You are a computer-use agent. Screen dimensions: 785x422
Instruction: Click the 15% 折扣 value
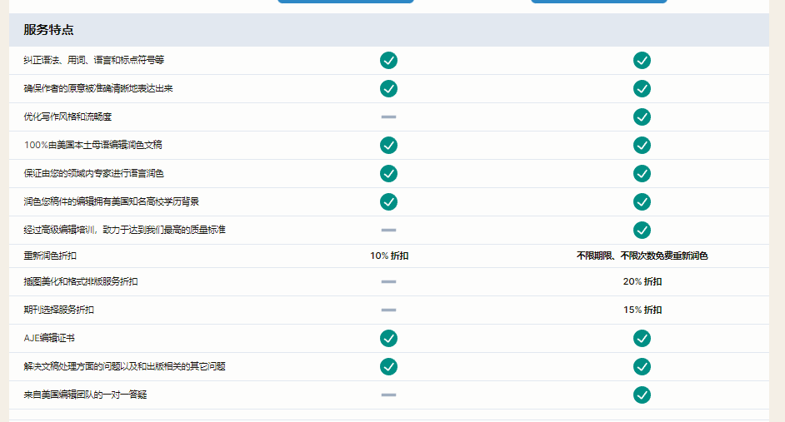(642, 310)
